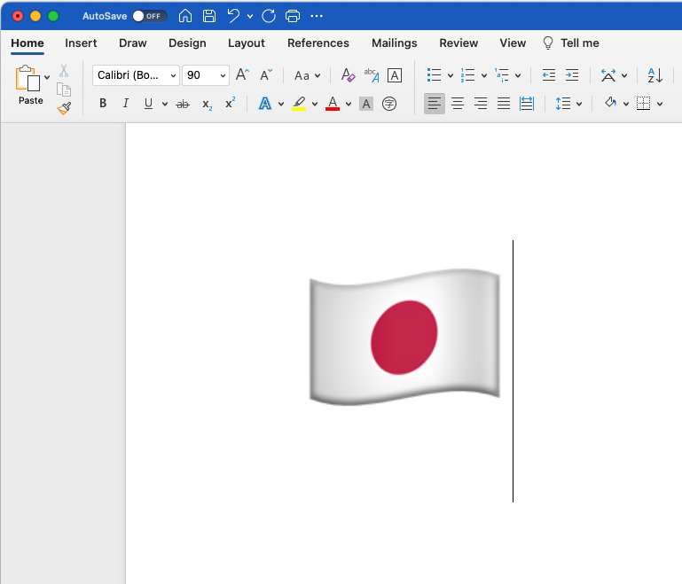The image size is (682, 584).
Task: Apply yellow text highlight color
Action: click(x=299, y=104)
